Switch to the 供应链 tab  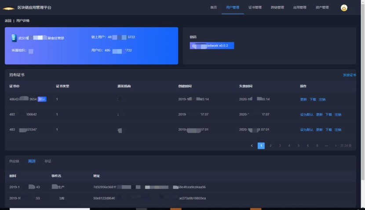pos(14,161)
